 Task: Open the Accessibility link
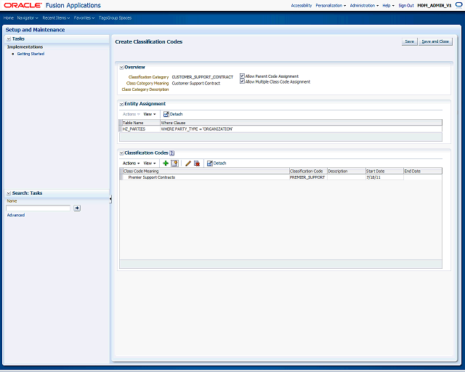coord(302,5)
